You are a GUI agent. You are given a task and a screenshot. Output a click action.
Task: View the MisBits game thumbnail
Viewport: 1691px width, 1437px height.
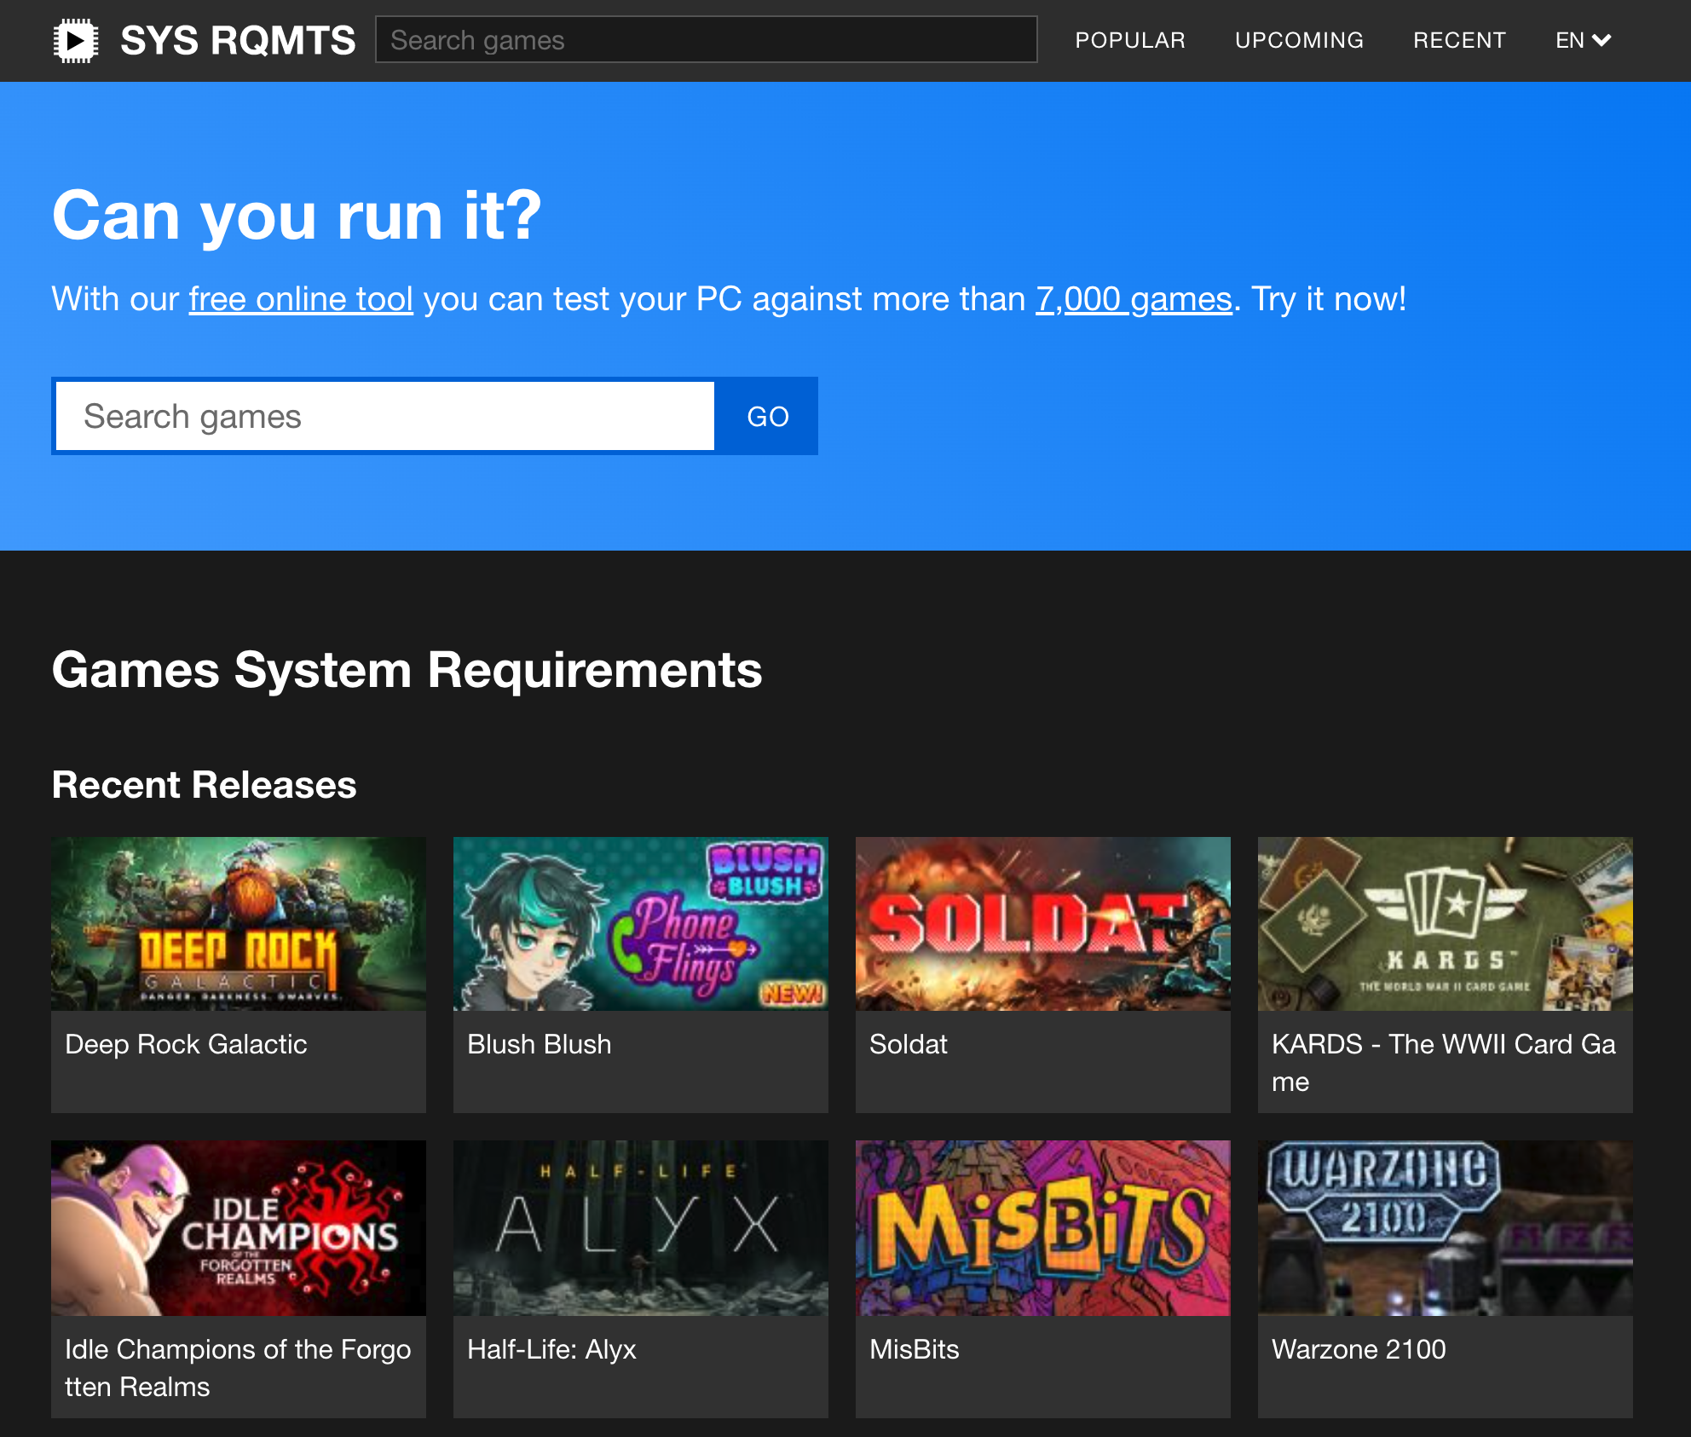(x=1042, y=1228)
